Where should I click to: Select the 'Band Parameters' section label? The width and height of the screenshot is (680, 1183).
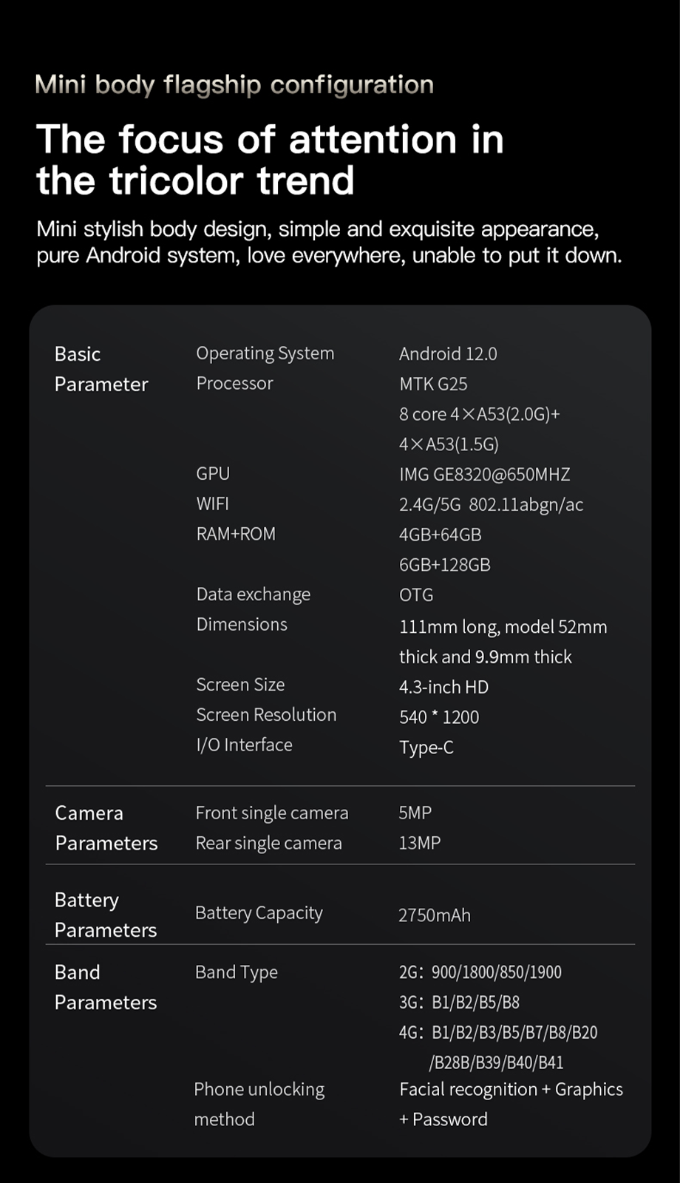tap(105, 987)
